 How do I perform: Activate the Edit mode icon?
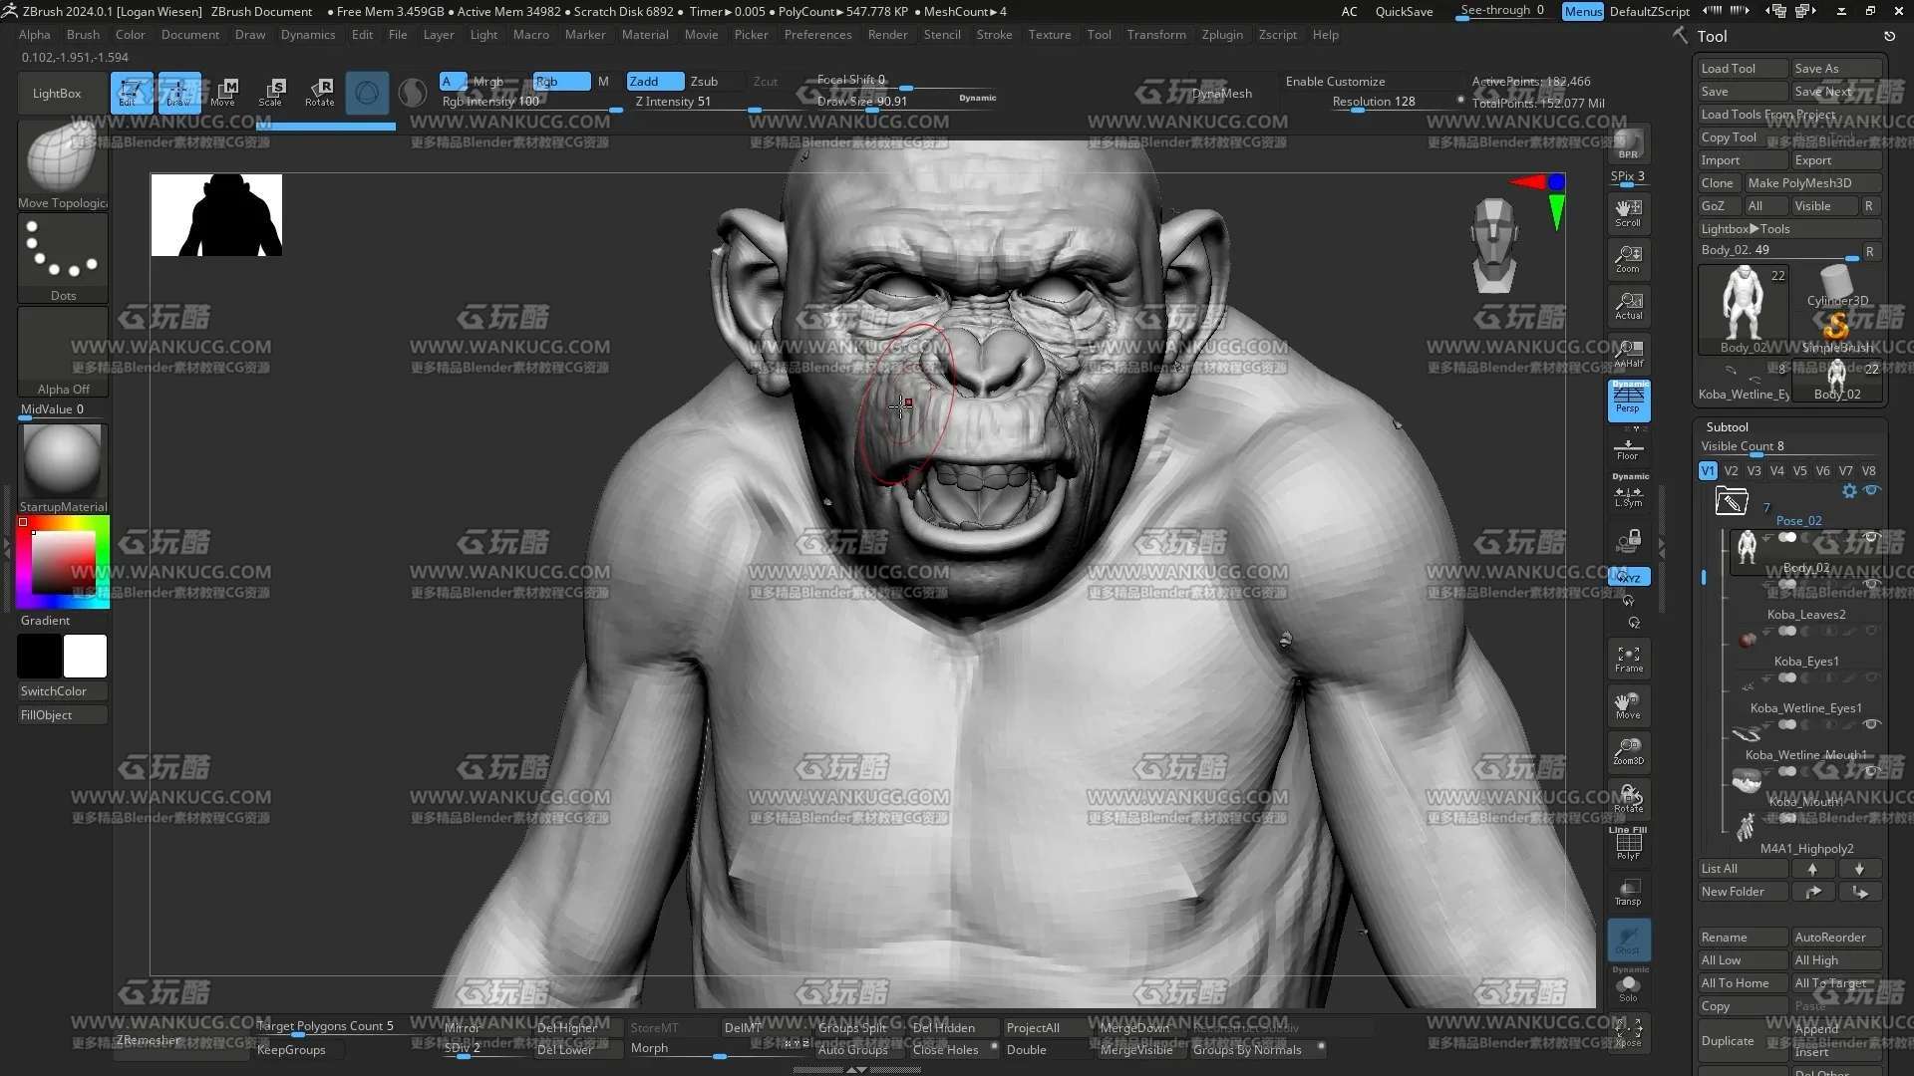point(132,92)
